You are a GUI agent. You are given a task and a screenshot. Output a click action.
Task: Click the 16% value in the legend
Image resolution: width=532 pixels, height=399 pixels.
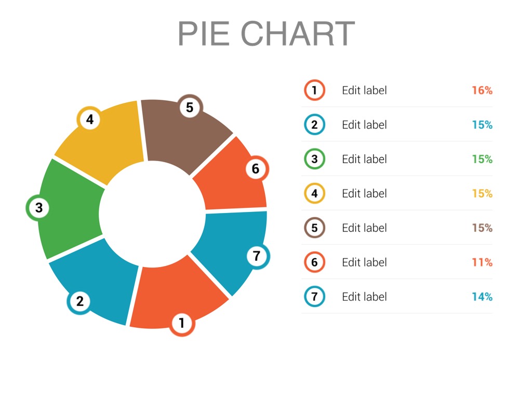click(482, 90)
